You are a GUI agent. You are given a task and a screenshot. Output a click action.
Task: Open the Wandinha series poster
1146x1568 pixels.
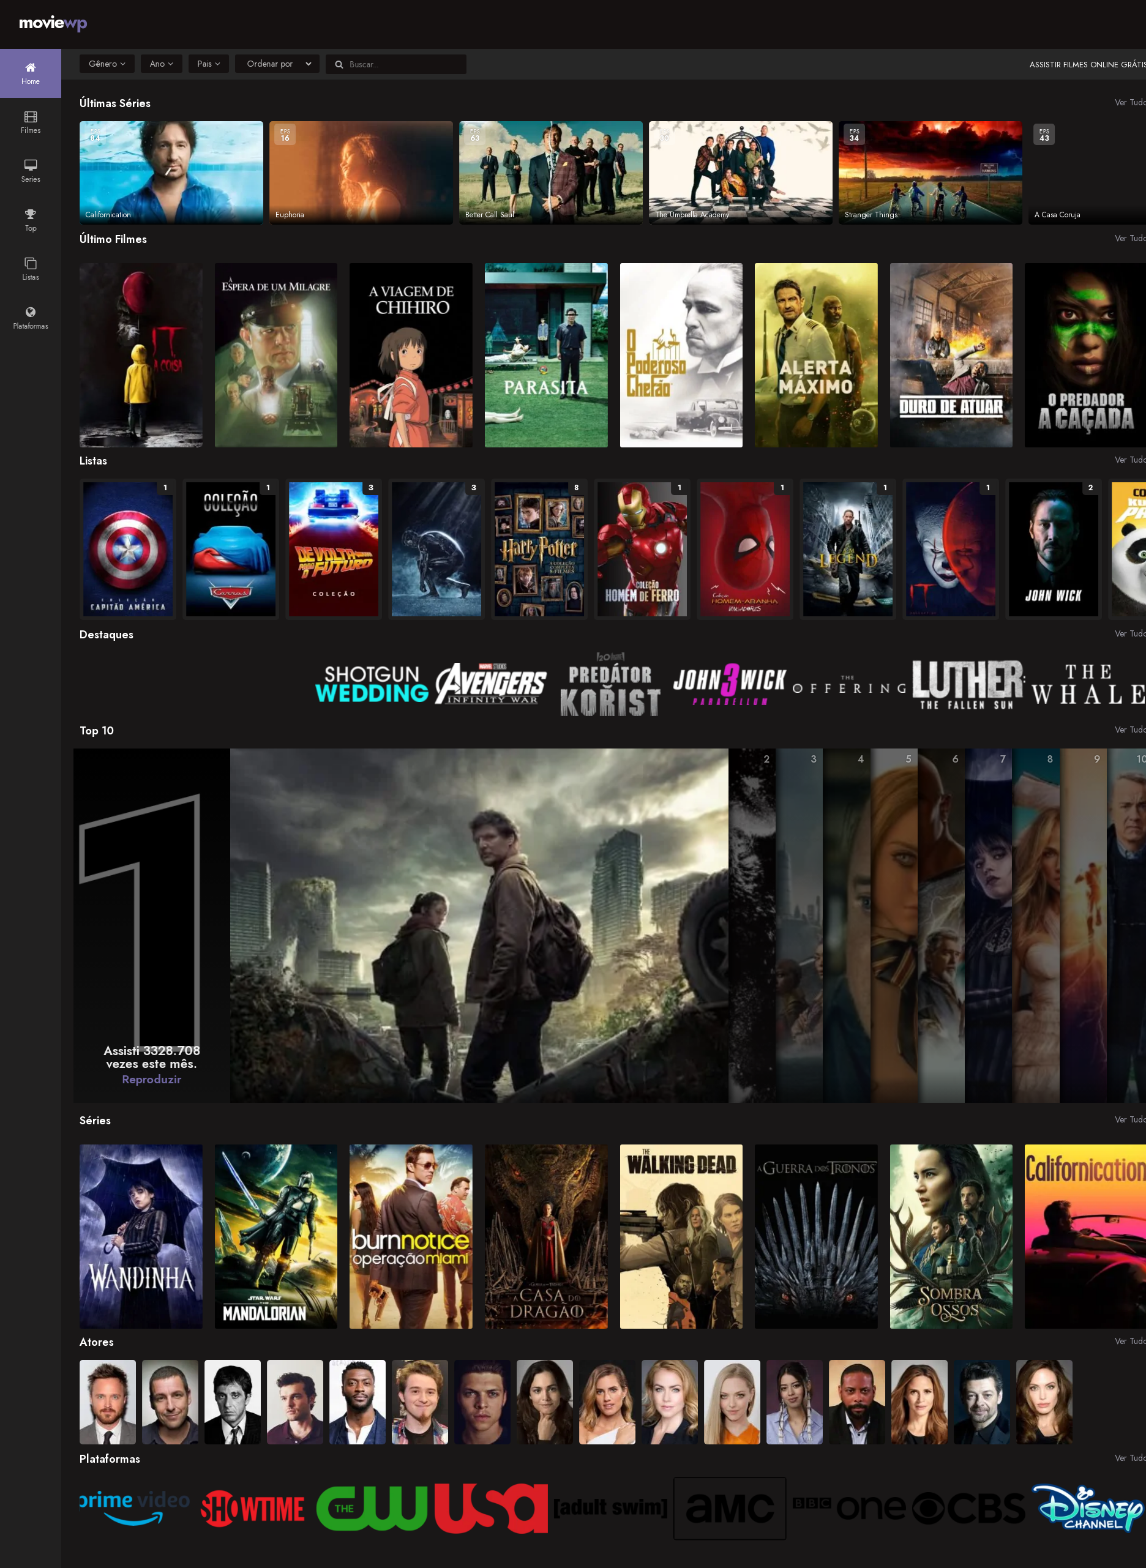[x=141, y=1236]
